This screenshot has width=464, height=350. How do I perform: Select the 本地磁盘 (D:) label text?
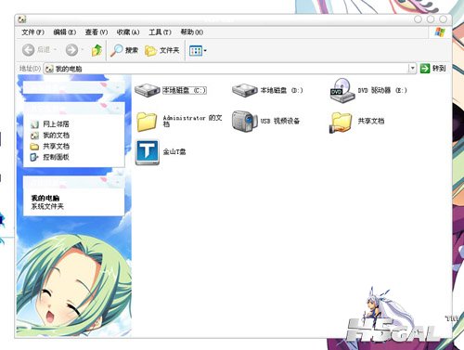point(281,90)
